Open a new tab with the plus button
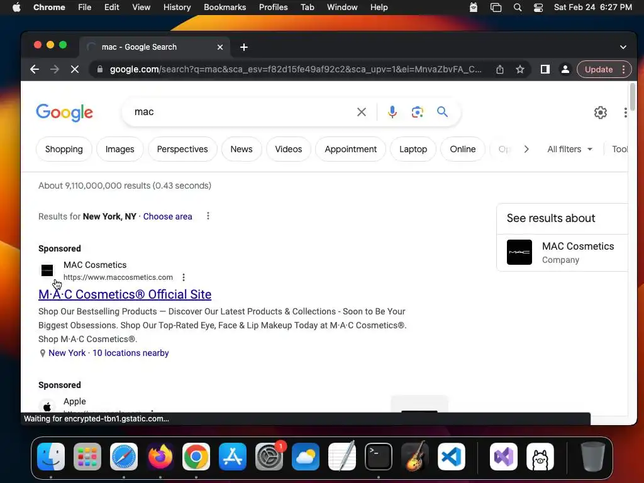644x483 pixels. coord(244,47)
